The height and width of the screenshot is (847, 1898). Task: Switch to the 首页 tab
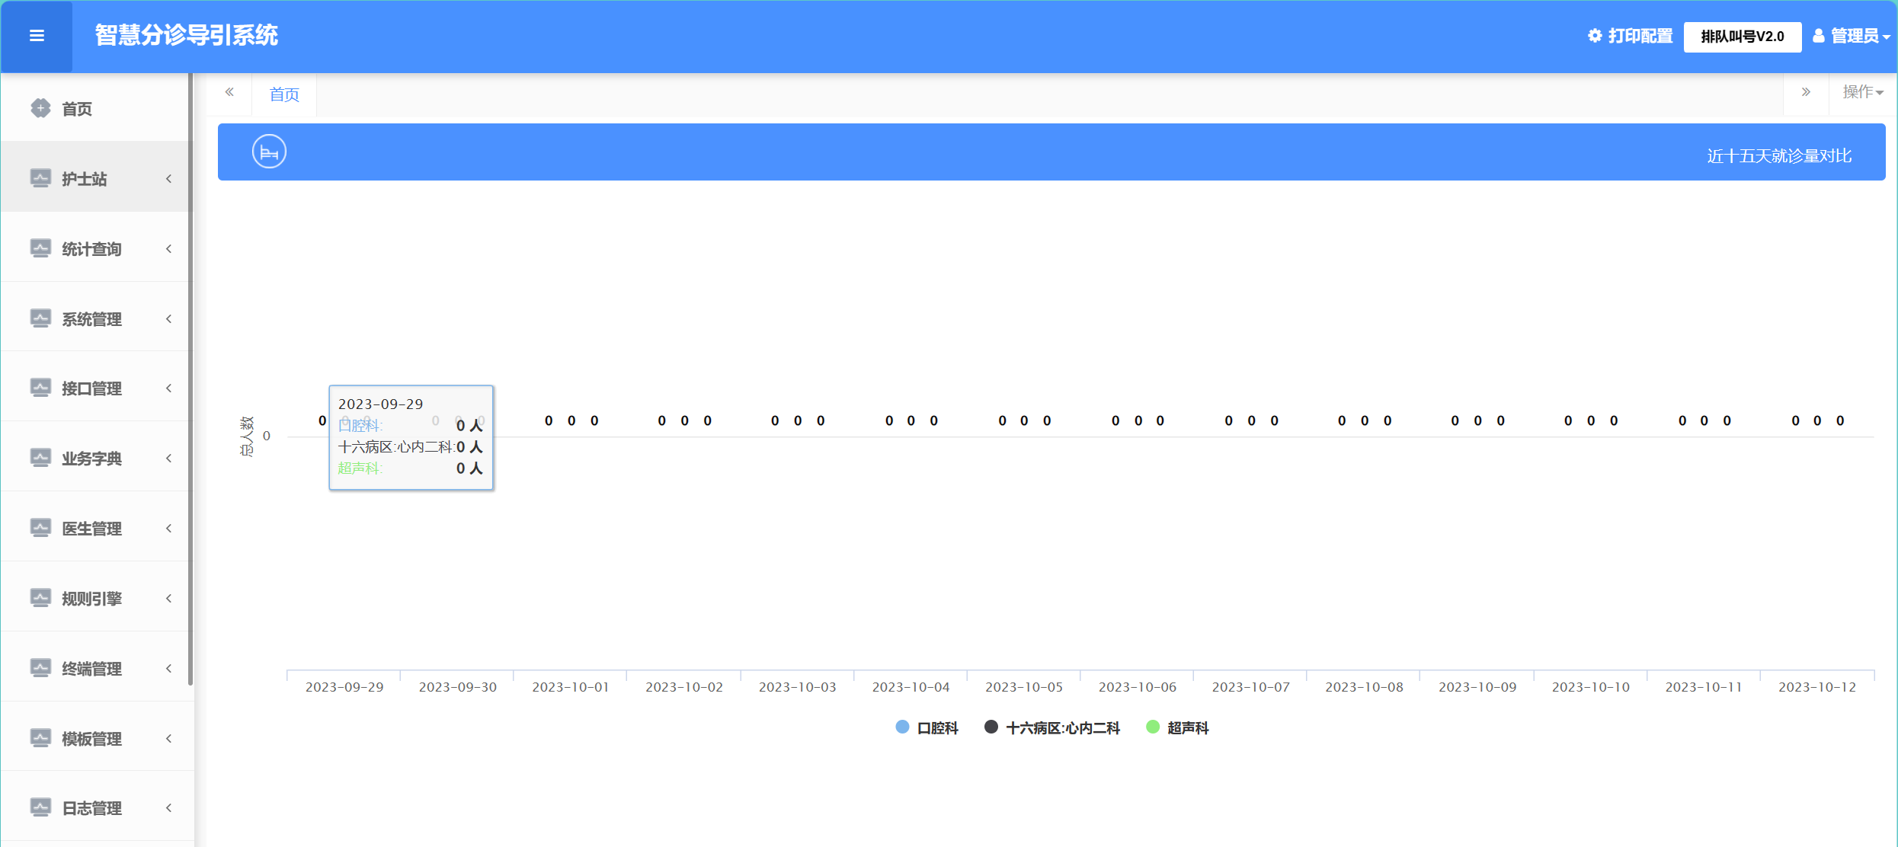(284, 94)
